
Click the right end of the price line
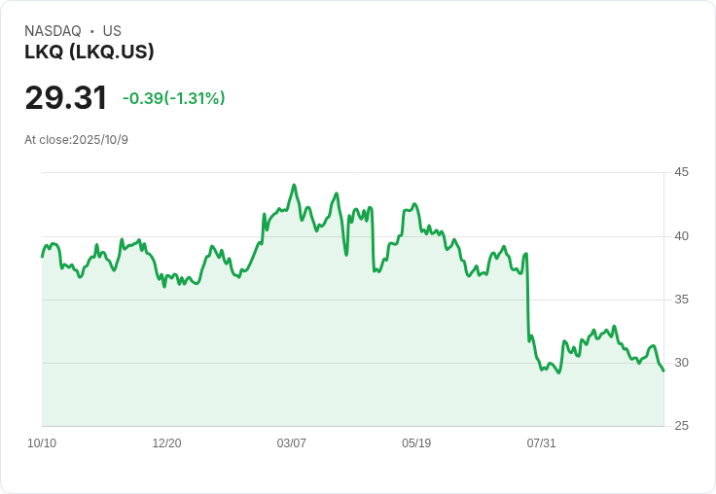pyautogui.click(x=663, y=370)
